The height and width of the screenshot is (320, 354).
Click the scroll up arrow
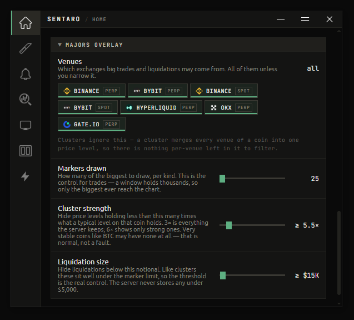point(338,31)
